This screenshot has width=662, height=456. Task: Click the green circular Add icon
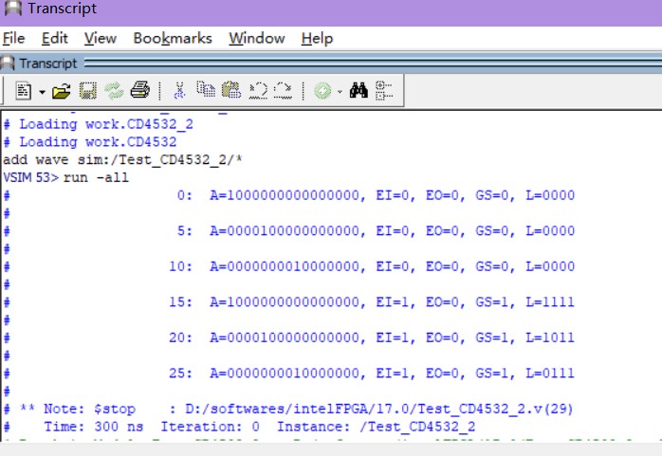click(323, 91)
